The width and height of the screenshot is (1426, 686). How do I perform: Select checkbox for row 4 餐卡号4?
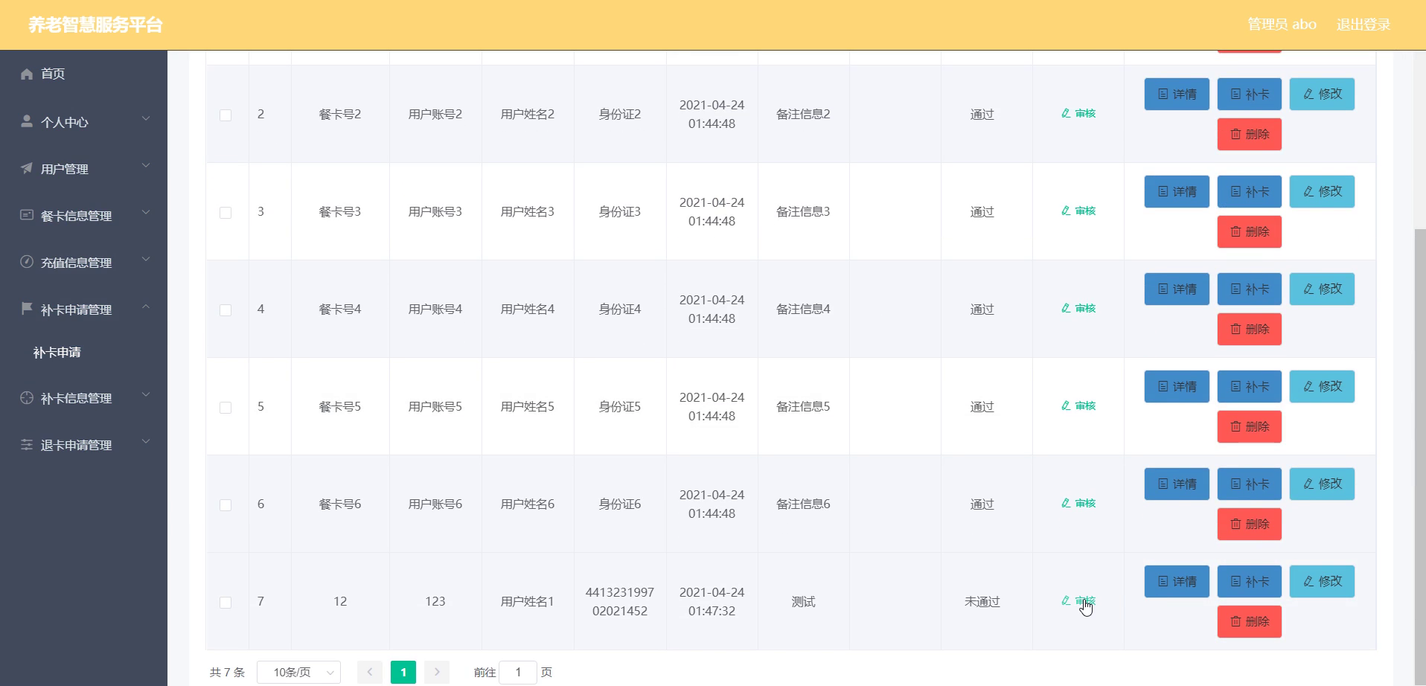coord(226,310)
